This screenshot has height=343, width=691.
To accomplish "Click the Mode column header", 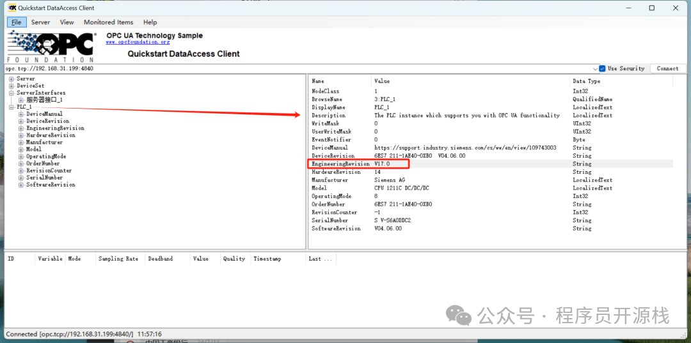I will pos(80,259).
